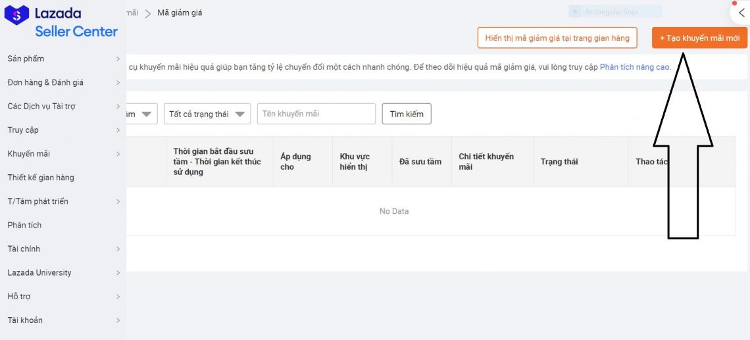Expand the Lazada University chevron
The width and height of the screenshot is (750, 340).
pos(118,272)
